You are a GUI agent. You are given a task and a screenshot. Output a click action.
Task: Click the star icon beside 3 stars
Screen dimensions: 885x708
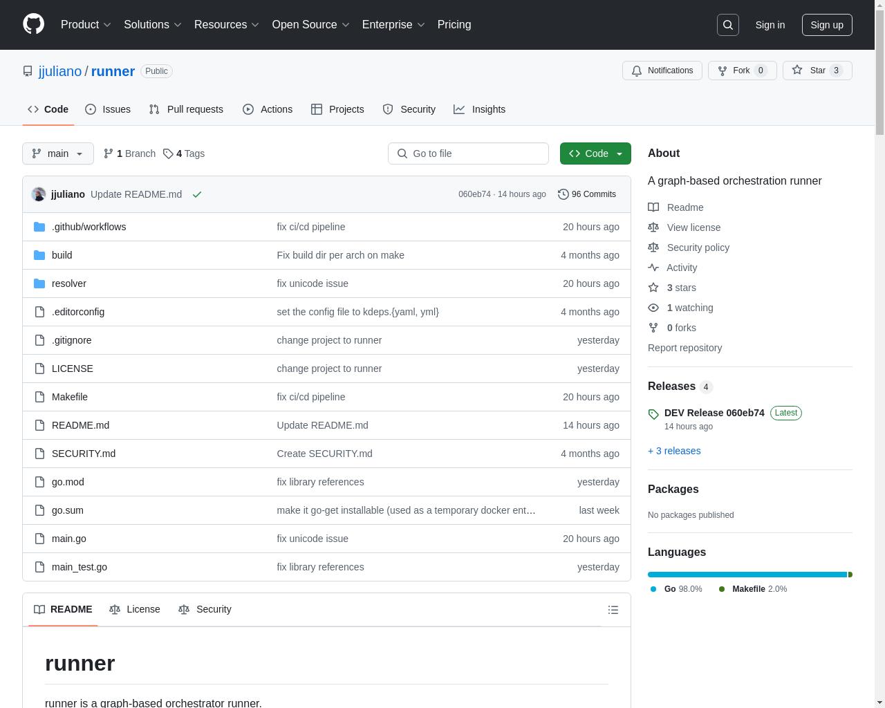(x=653, y=288)
